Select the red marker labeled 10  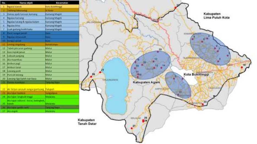pos(242,67)
